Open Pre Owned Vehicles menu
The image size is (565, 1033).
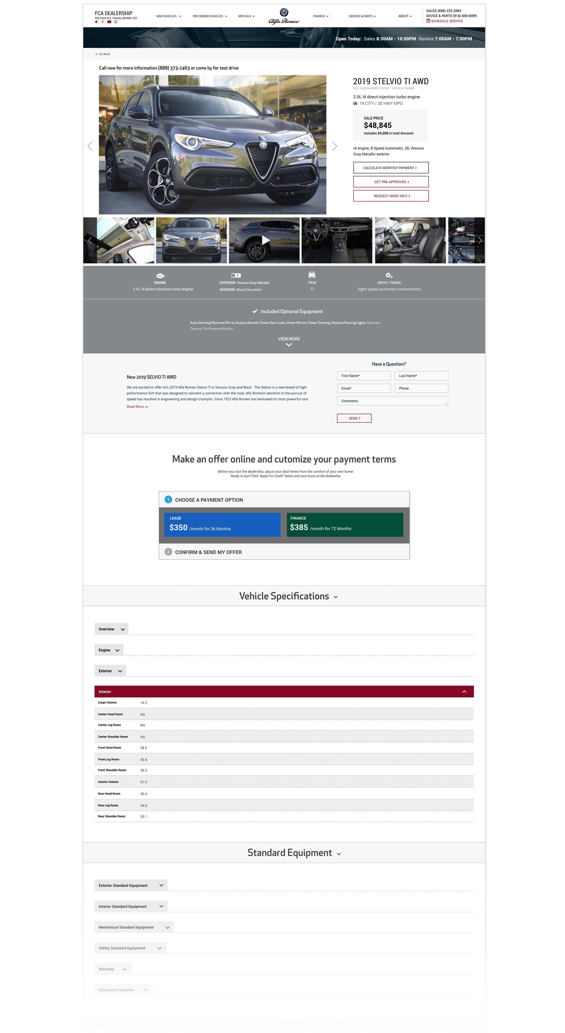(210, 17)
